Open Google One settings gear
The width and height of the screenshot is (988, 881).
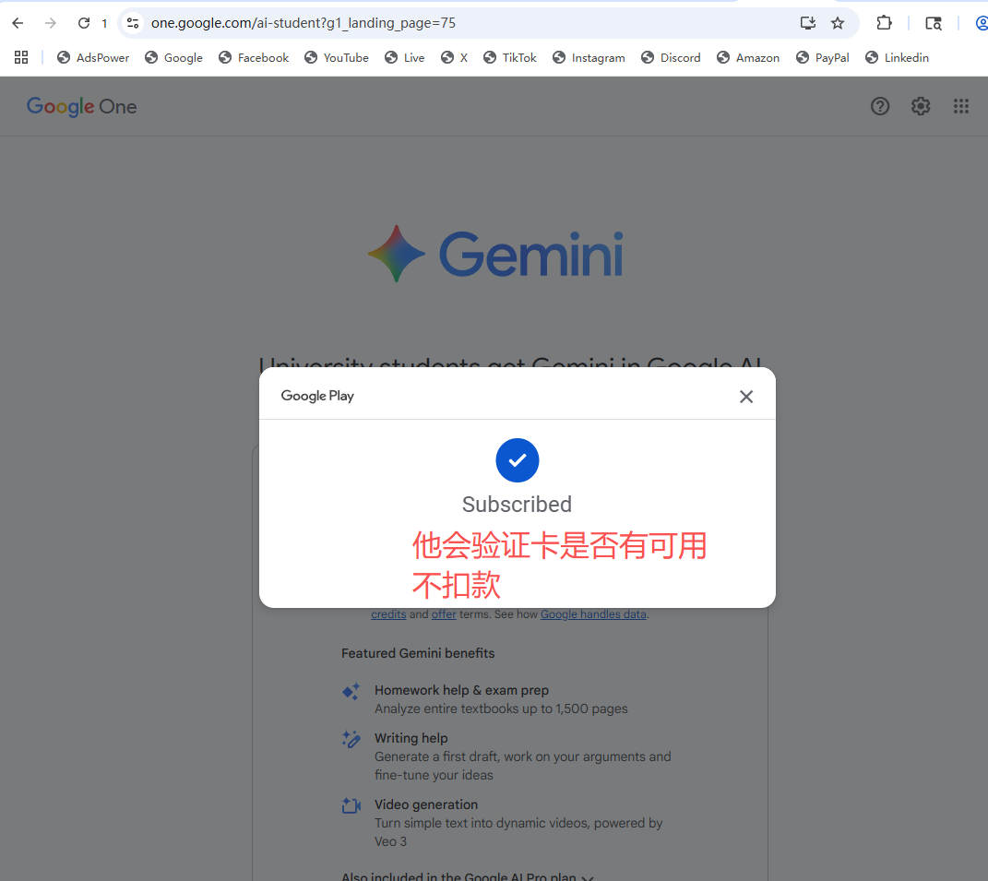point(921,106)
